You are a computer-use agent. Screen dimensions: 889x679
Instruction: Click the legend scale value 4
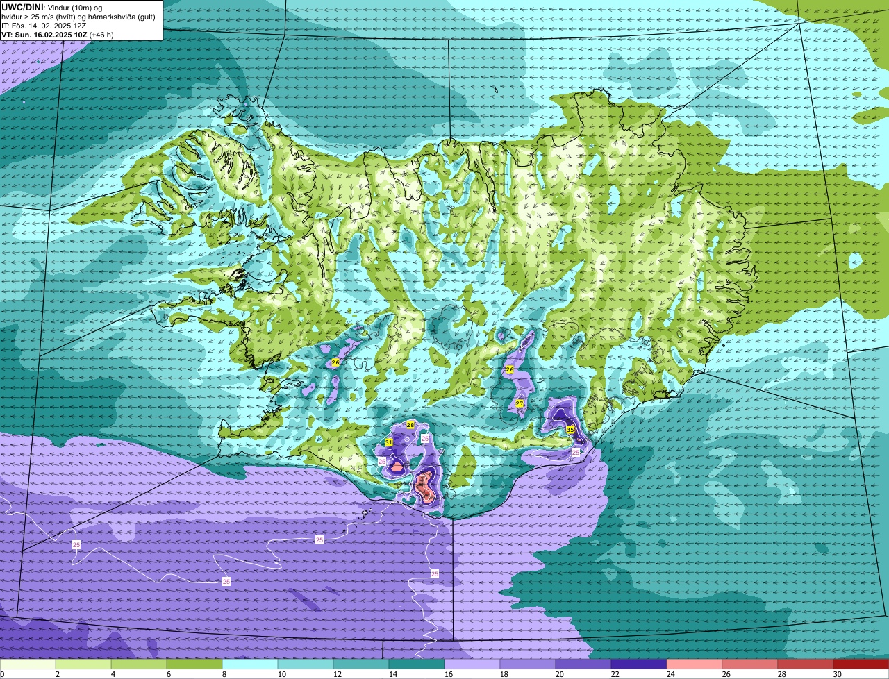tap(113, 674)
